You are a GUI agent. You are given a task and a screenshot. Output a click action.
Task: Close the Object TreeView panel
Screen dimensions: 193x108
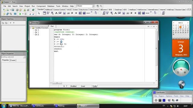pyautogui.click(x=25, y=19)
